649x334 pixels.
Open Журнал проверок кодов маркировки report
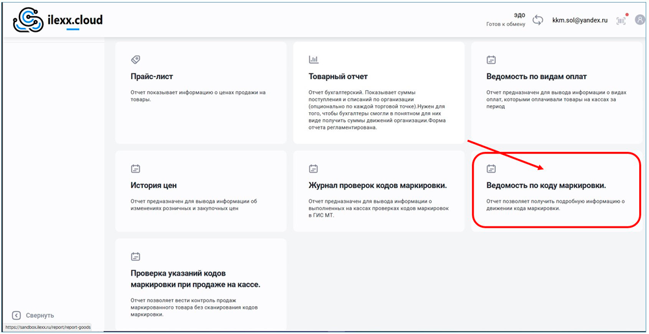pyautogui.click(x=377, y=185)
